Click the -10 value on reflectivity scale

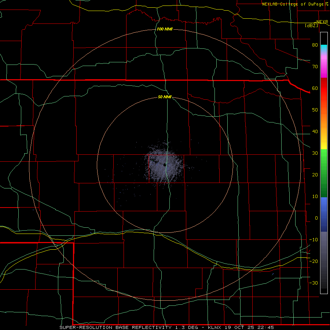click(x=313, y=240)
